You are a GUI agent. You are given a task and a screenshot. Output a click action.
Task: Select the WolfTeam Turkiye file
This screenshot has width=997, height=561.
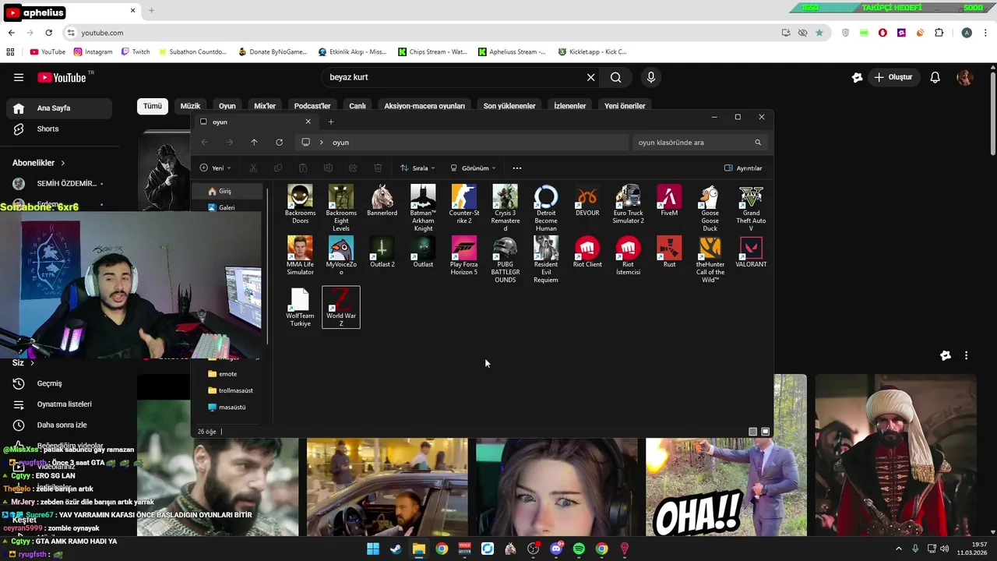click(x=300, y=308)
